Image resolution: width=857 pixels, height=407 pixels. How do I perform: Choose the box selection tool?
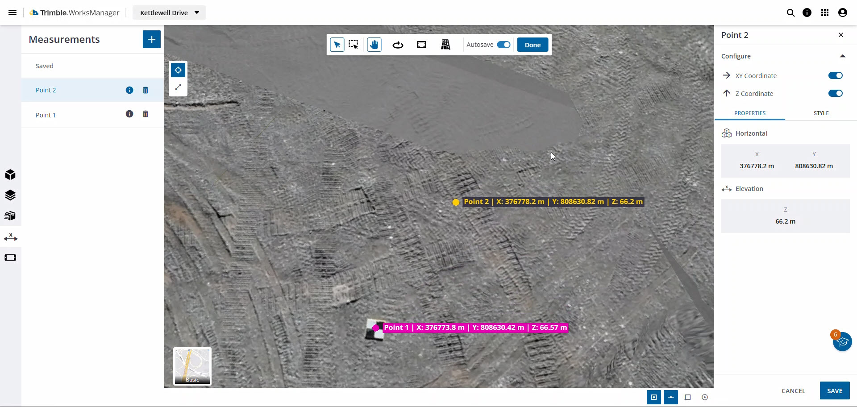tap(354, 45)
